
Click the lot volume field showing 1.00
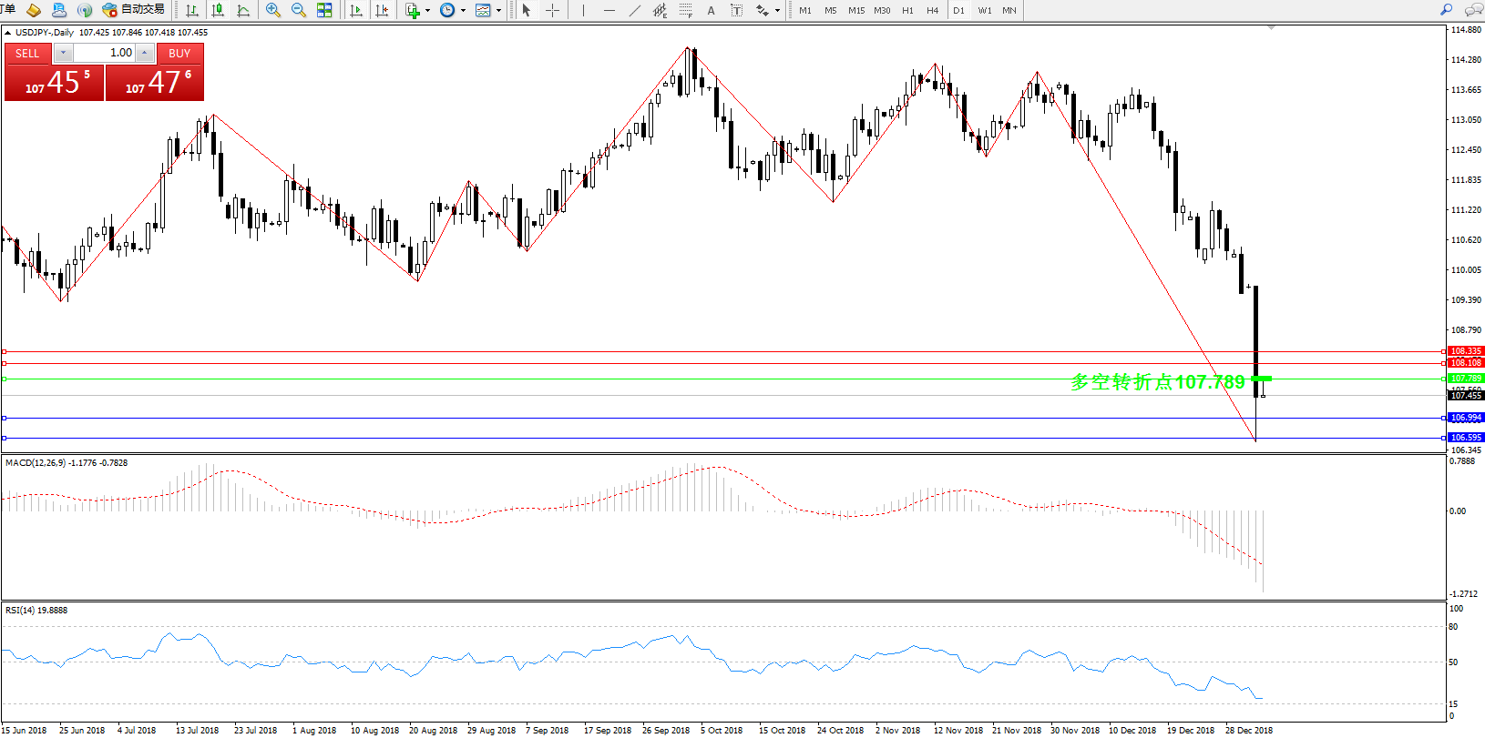tap(105, 53)
